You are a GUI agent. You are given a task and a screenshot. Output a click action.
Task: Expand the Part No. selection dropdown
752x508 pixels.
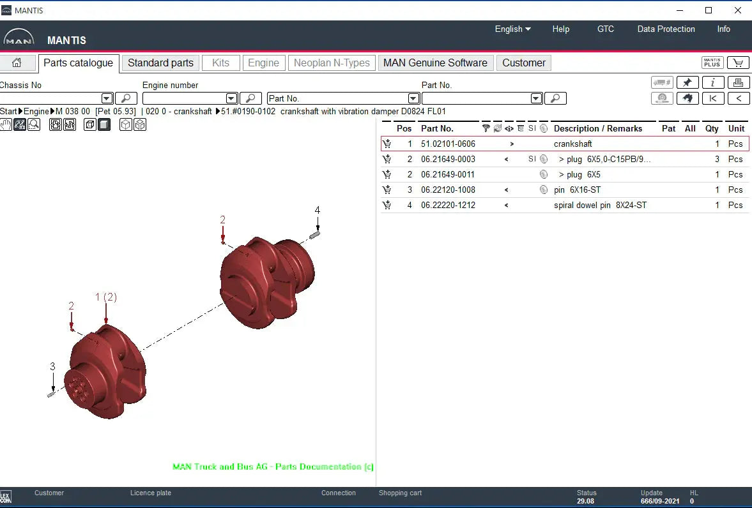[x=413, y=98]
